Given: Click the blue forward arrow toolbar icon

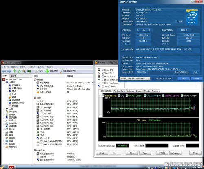Looking at the screenshot, I should [9, 71].
